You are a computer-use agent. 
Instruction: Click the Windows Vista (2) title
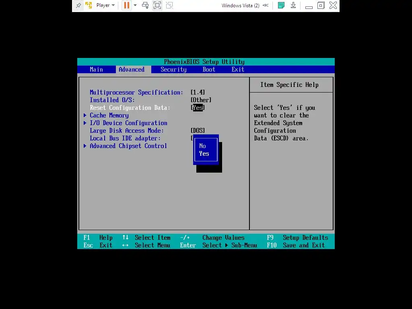[241, 6]
